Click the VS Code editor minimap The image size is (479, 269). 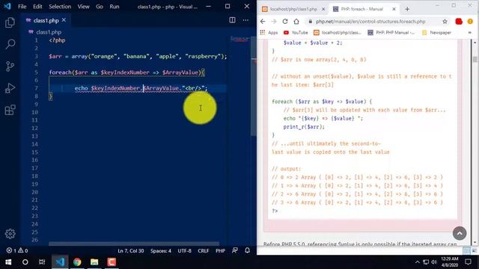239,39
